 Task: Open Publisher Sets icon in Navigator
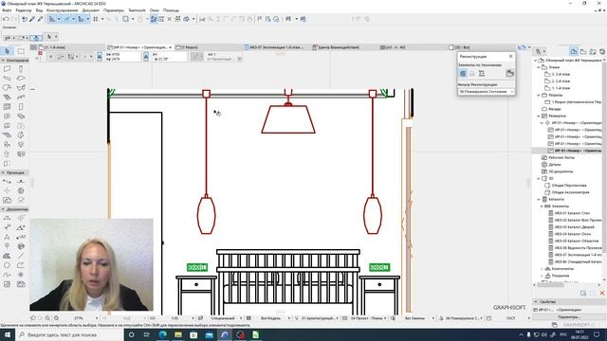(x=602, y=51)
